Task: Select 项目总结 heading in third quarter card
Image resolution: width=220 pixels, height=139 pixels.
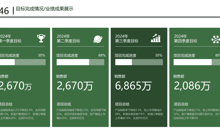Action: point(122,104)
